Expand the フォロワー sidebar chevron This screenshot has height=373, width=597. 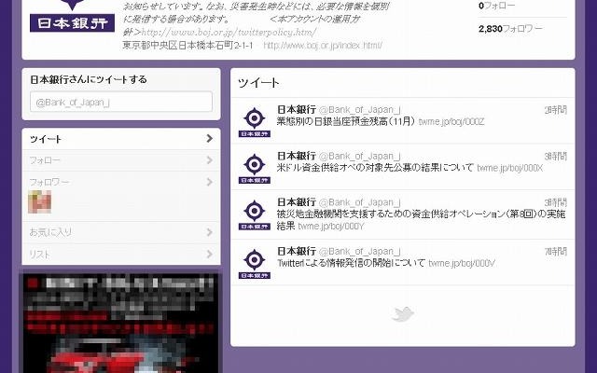209,182
